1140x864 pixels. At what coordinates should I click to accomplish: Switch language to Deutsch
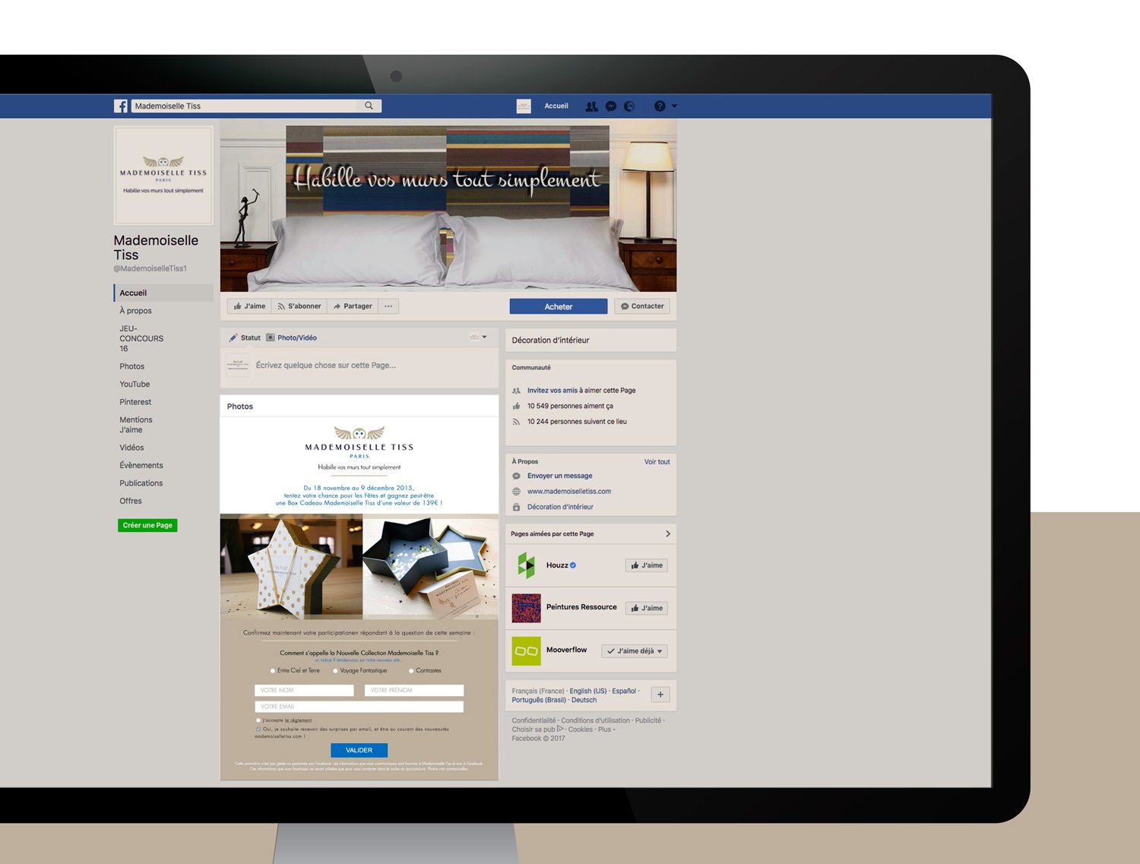coord(584,700)
